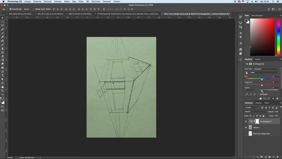Open the Layers panel flyout menu
This screenshot has height=159, width=282.
click(x=280, y=103)
